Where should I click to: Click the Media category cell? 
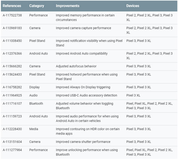click(x=34, y=129)
